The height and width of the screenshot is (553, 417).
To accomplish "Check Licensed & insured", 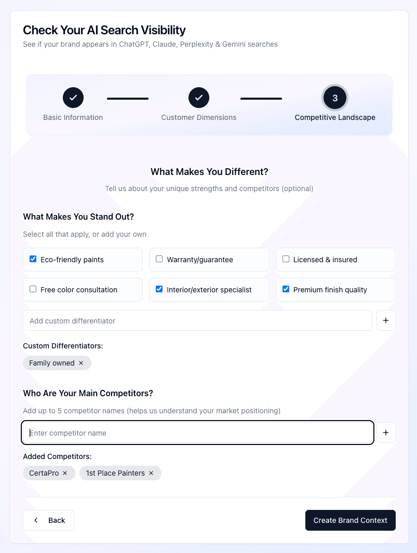I will coord(286,259).
